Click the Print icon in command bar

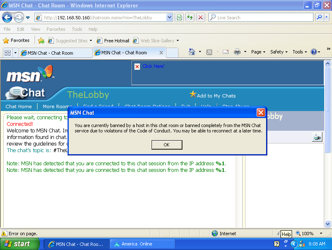pyautogui.click(x=237, y=52)
